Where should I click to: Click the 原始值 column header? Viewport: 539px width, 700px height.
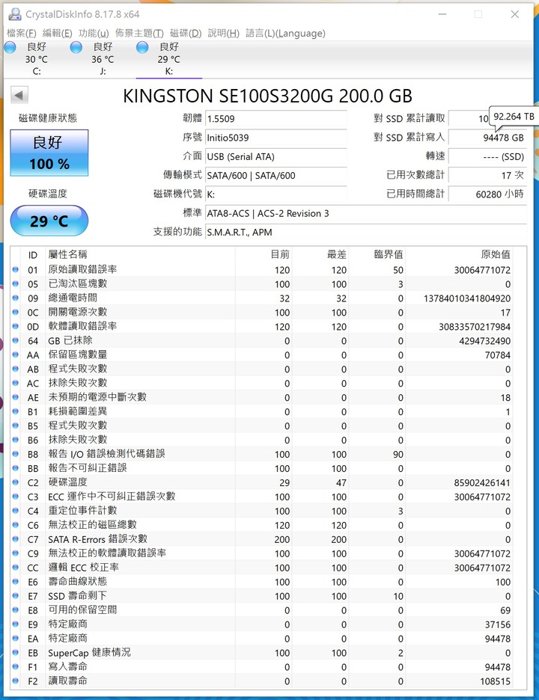point(459,254)
